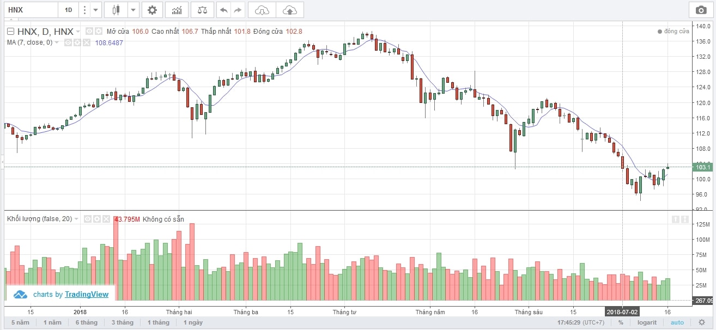The image size is (716, 330).
Task: Save chart layout to cloud
Action: (x=290, y=10)
